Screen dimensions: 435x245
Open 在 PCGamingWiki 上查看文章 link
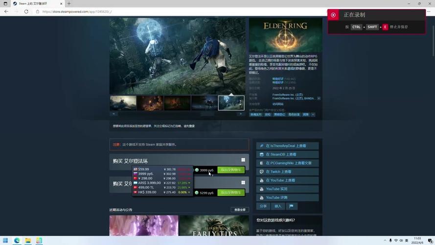point(287,163)
